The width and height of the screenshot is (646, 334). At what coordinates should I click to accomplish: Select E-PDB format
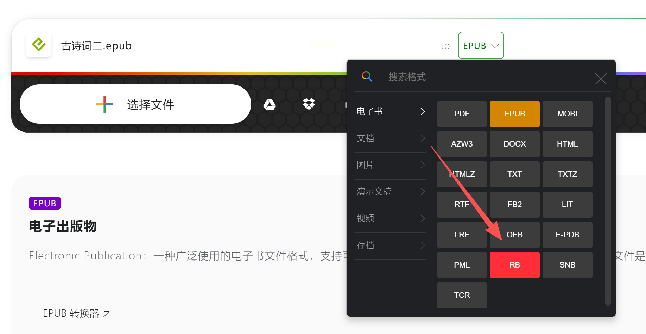568,235
